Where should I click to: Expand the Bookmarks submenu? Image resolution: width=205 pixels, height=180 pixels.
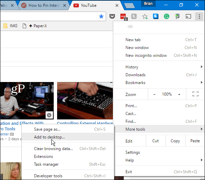pos(159,83)
